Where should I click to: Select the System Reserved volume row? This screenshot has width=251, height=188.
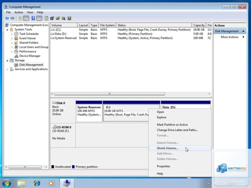point(131,38)
